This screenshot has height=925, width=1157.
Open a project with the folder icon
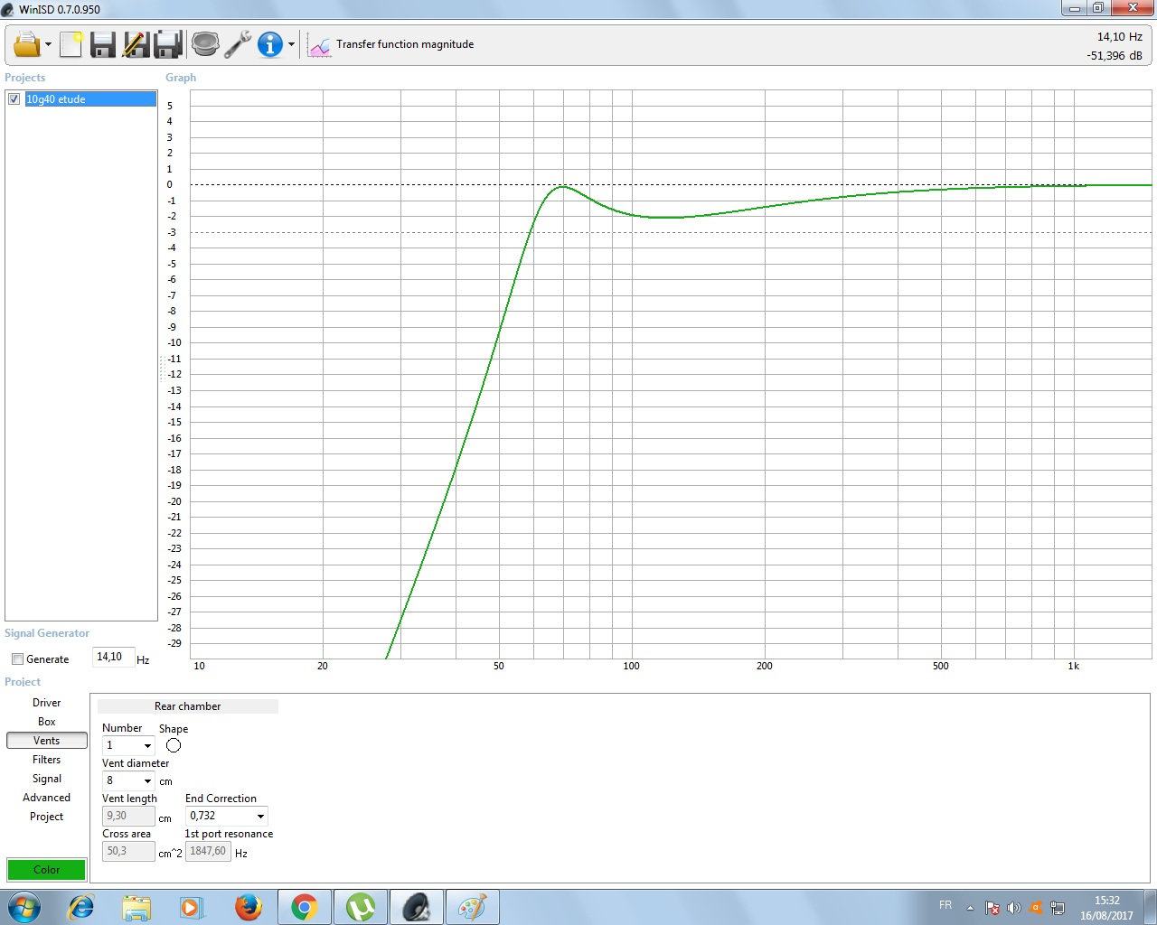[x=27, y=44]
